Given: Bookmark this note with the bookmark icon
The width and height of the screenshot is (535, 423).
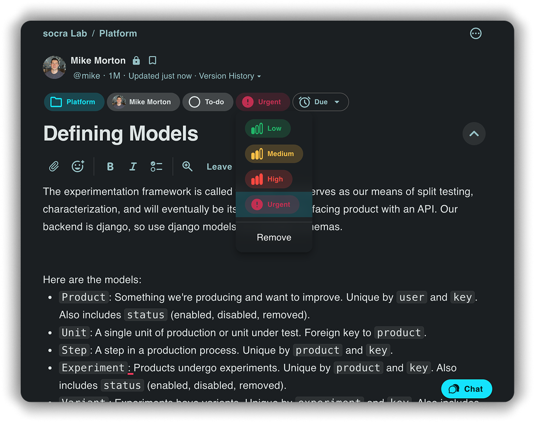Looking at the screenshot, I should [152, 61].
